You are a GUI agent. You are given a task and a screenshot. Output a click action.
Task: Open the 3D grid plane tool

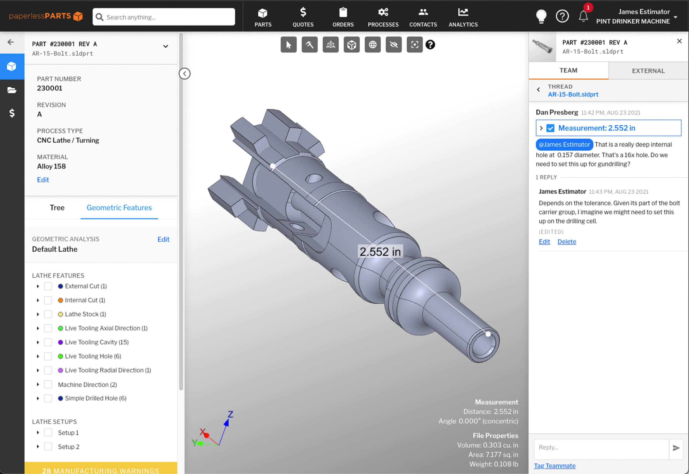click(331, 45)
